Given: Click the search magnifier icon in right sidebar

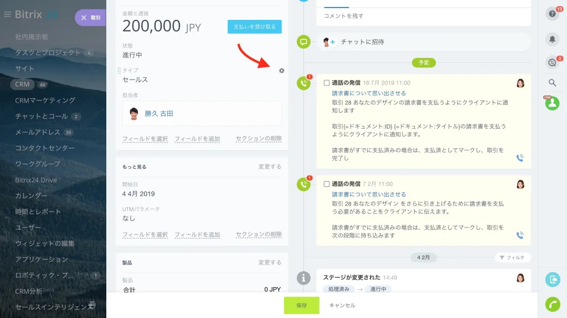Looking at the screenshot, I should coord(552,83).
